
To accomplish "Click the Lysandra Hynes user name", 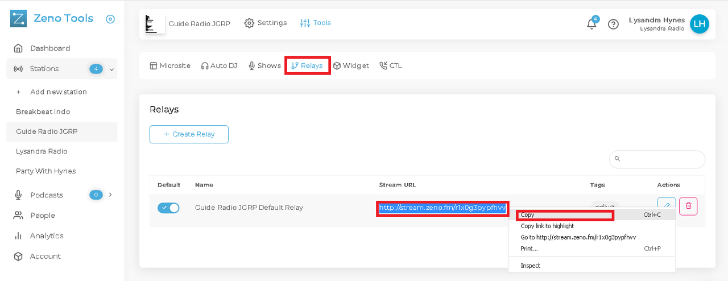I will [x=656, y=20].
